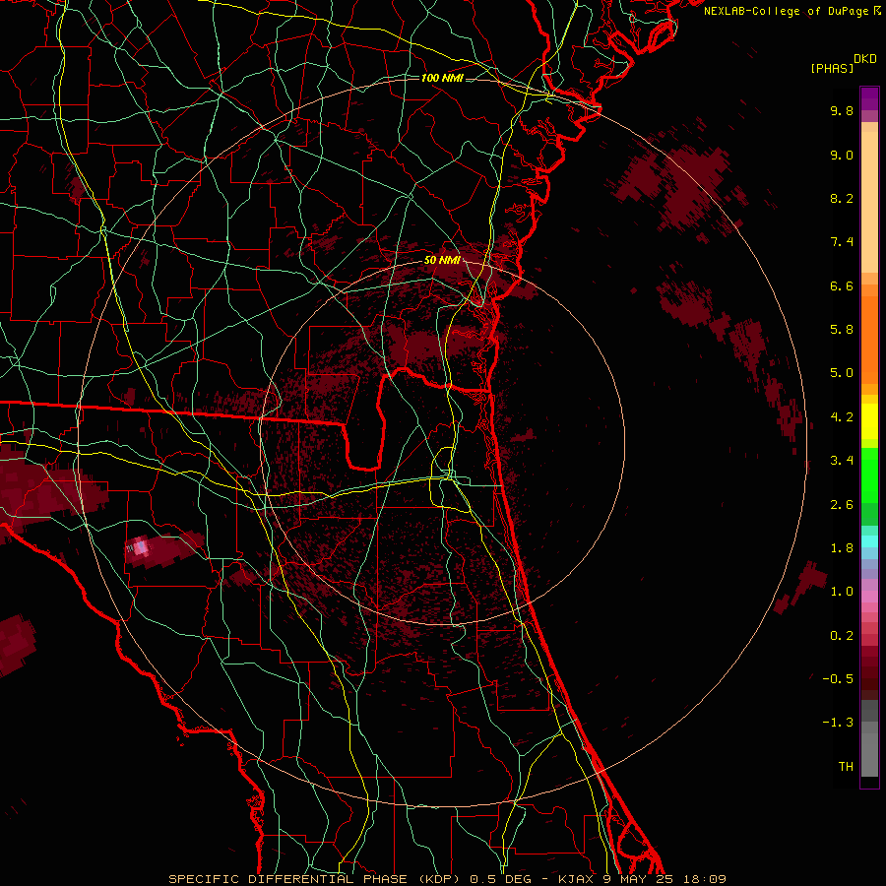Pick the cyan color bar segment
Screen dimensions: 886x886
[x=869, y=541]
